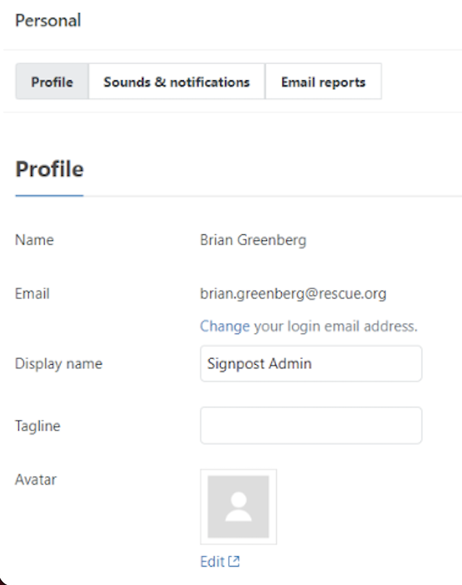Click the bold Profile section heading
462x585 pixels.
click(49, 169)
